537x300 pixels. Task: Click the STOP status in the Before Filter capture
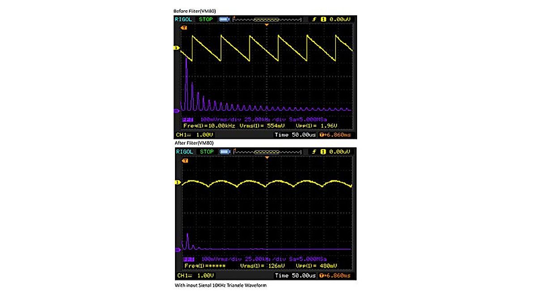click(x=206, y=19)
